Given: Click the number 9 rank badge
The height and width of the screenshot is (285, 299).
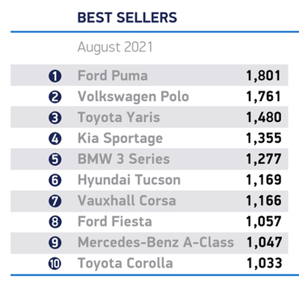Looking at the screenshot, I should [55, 242].
